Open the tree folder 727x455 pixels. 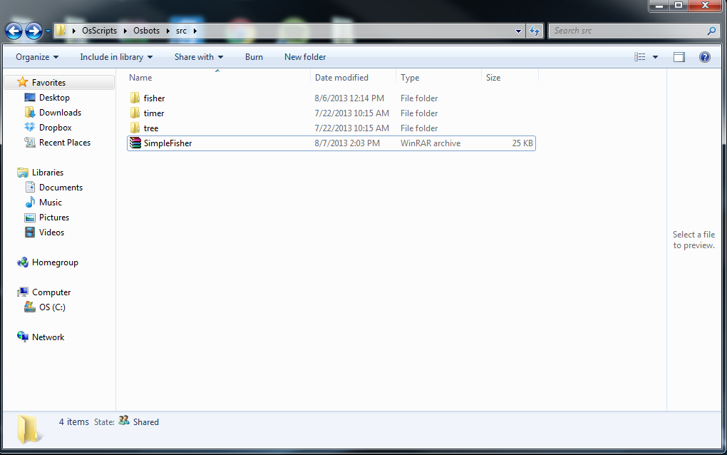point(150,128)
